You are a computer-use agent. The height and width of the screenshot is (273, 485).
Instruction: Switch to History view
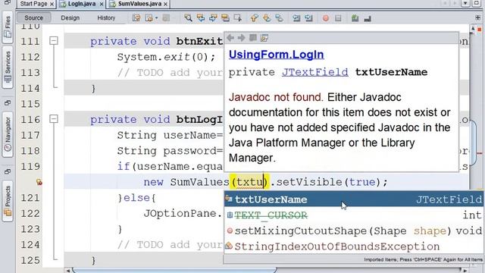point(106,17)
